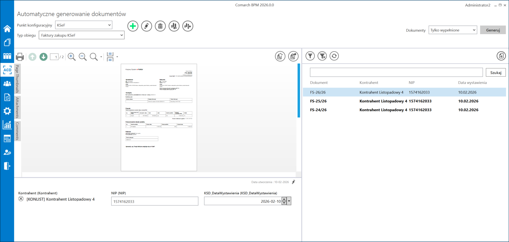
Task: Open the ACD module in sidebar
Action: click(x=7, y=70)
